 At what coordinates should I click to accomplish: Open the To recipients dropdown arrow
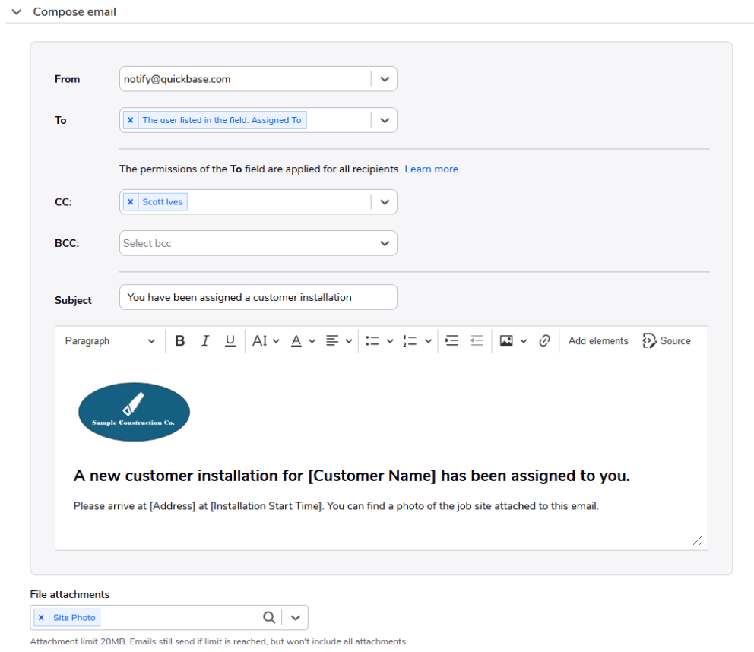coord(385,120)
